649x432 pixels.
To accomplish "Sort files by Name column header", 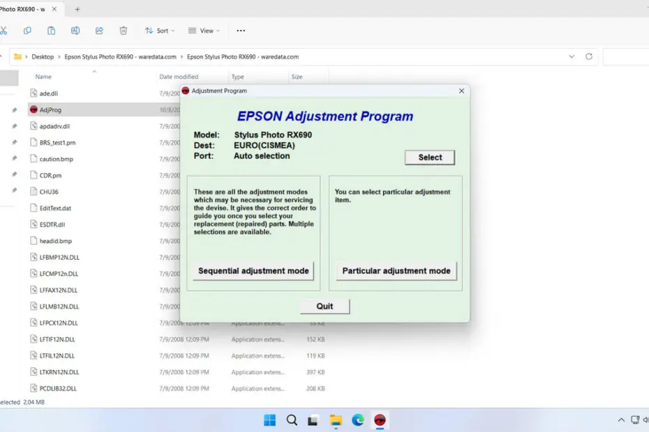I will [43, 77].
